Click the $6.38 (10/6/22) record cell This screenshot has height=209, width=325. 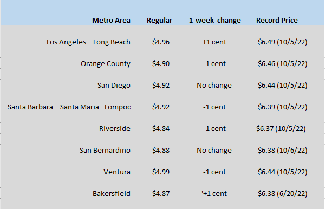pyautogui.click(x=283, y=150)
